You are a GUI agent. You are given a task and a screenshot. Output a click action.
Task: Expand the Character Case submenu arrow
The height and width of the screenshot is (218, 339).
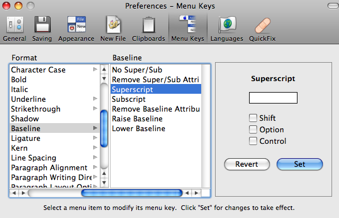click(95, 69)
